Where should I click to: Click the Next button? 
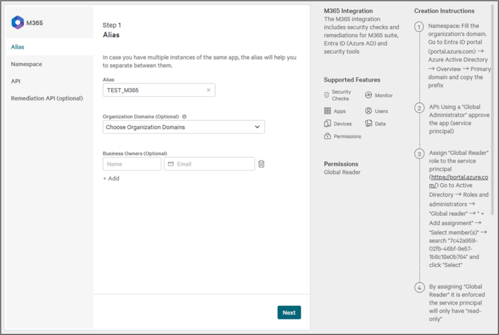pos(289,313)
